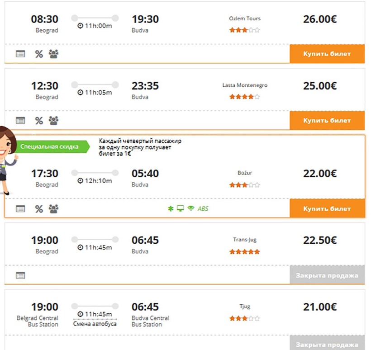The width and height of the screenshot is (371, 350).
Task: Click the green TV monitor amenity icon
Action: (180, 208)
